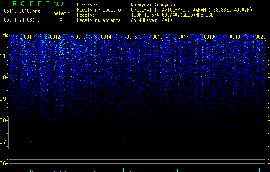Click the observer name Masayuki Kobayashi
Screen dimensions: 270x172
click(154, 5)
